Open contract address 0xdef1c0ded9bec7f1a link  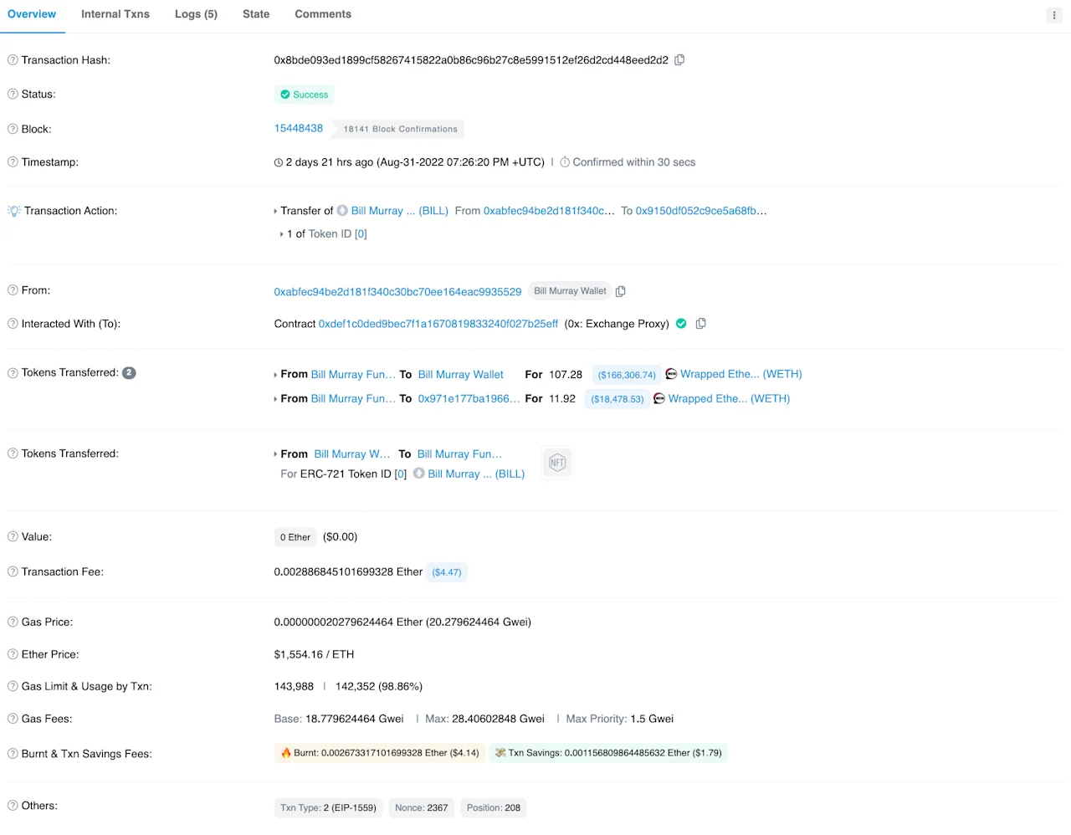click(438, 324)
